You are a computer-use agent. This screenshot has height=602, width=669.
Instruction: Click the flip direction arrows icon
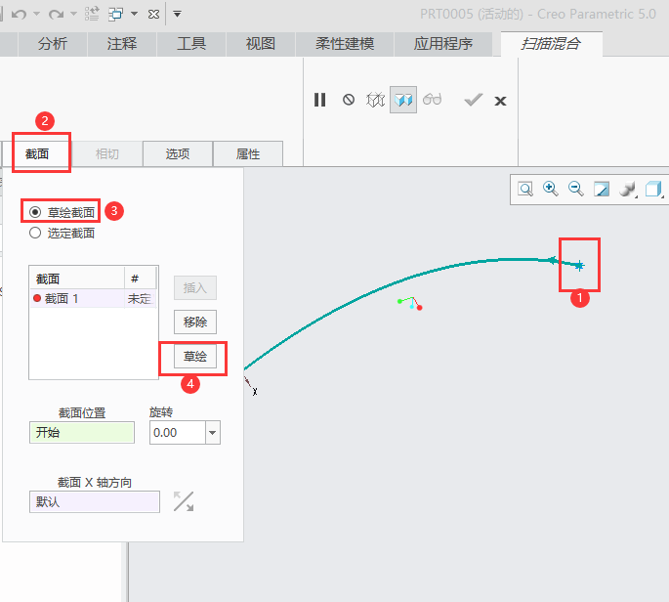click(x=184, y=501)
